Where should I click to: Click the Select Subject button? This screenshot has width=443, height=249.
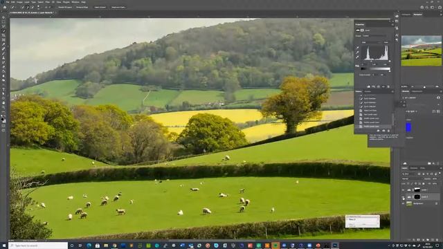pos(100,7)
